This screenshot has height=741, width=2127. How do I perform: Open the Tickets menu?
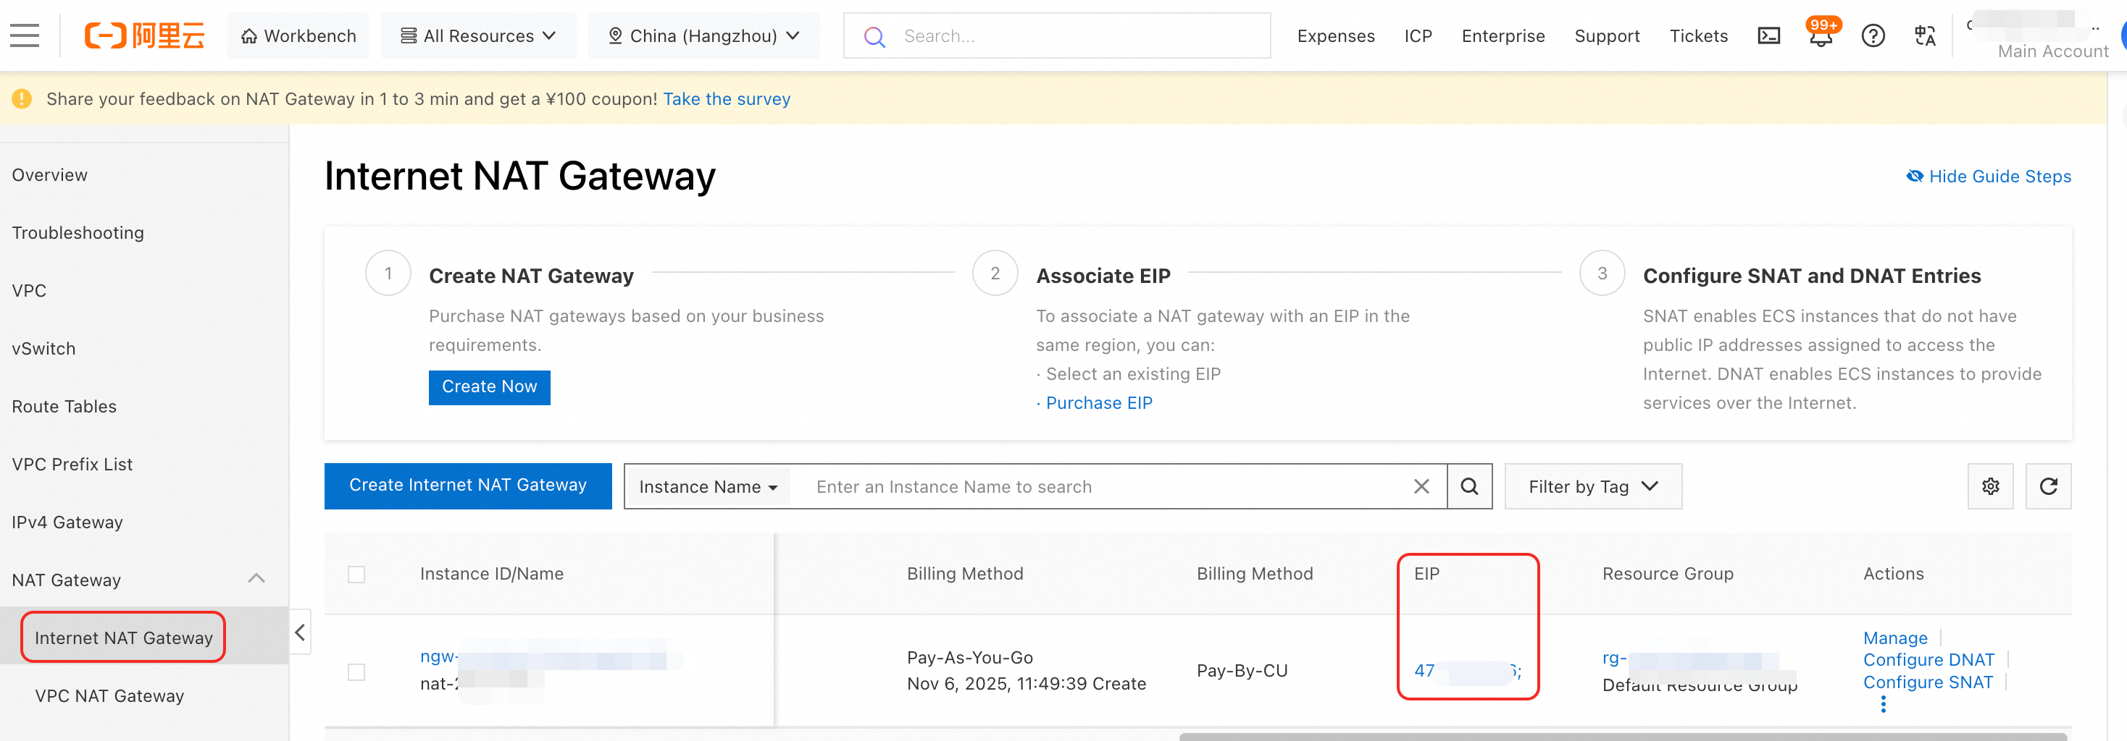click(x=1698, y=35)
